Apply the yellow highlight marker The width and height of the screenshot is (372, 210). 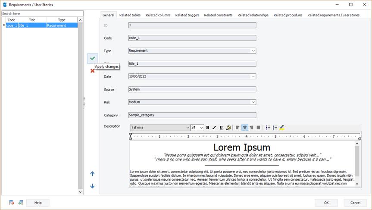point(282,128)
